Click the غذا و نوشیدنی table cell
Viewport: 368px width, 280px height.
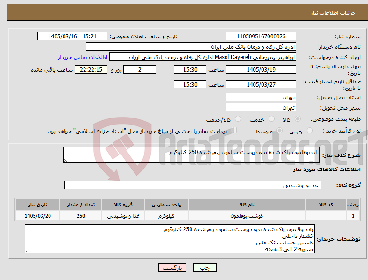pyautogui.click(x=123, y=216)
